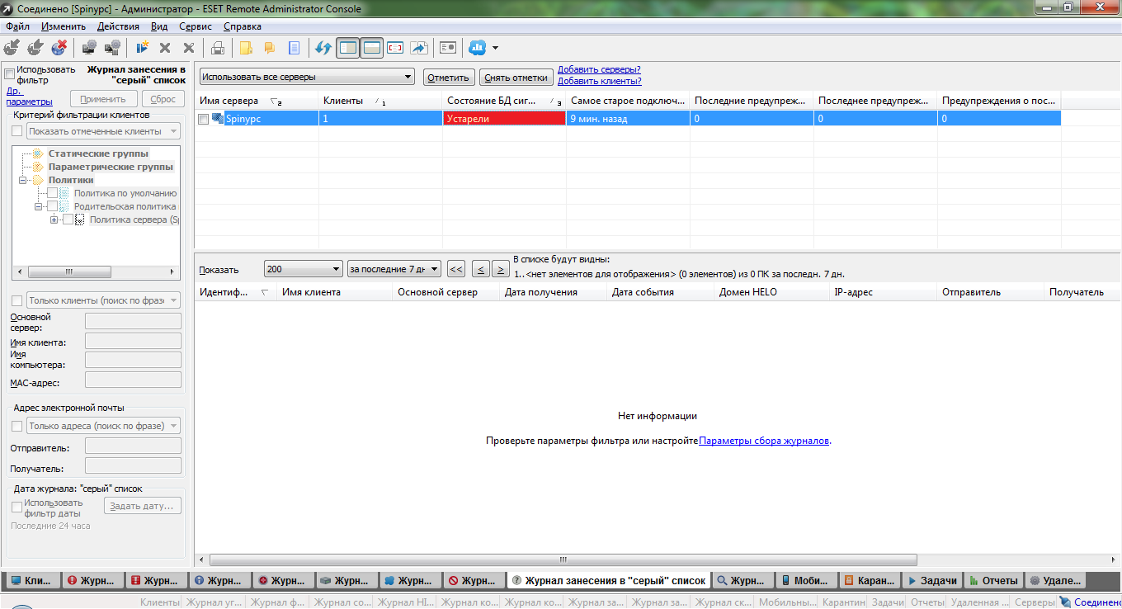Open the Действия menu

tap(118, 26)
